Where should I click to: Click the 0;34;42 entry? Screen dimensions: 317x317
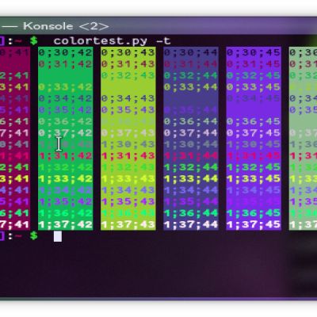[x=66, y=98]
